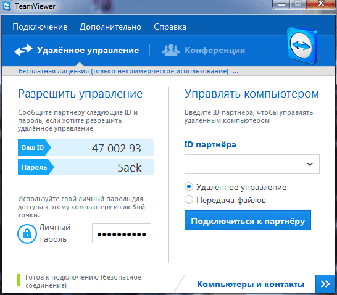Click Подключиться к партнёру button
Screen dimensions: 337x295
tap(248, 220)
